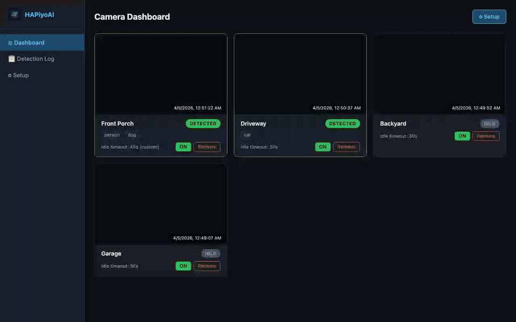
Task: Remove the Backyard camera
Action: tap(485, 136)
